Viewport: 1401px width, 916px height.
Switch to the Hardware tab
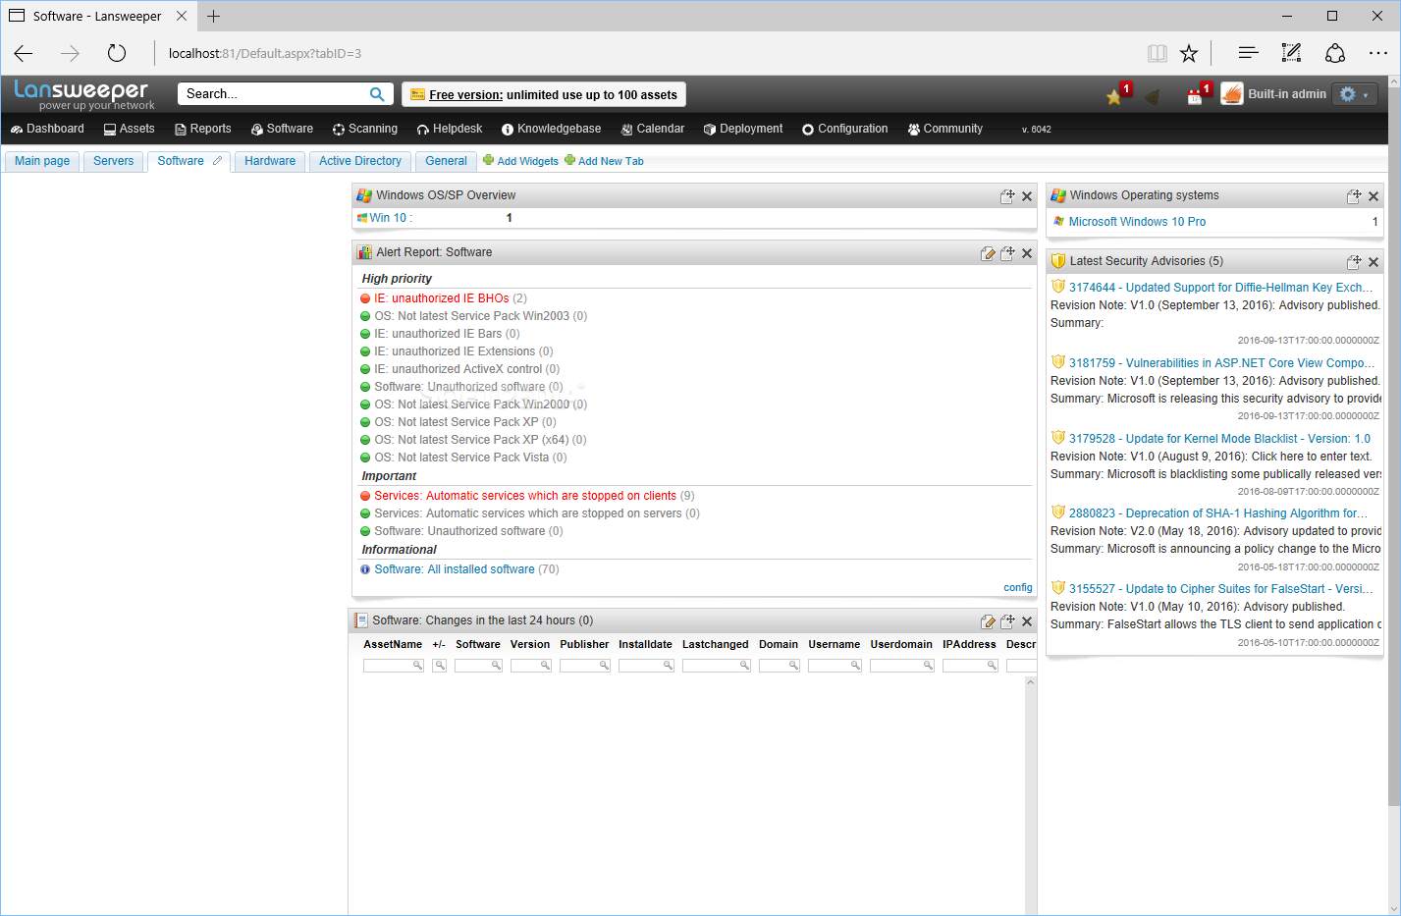tap(270, 161)
